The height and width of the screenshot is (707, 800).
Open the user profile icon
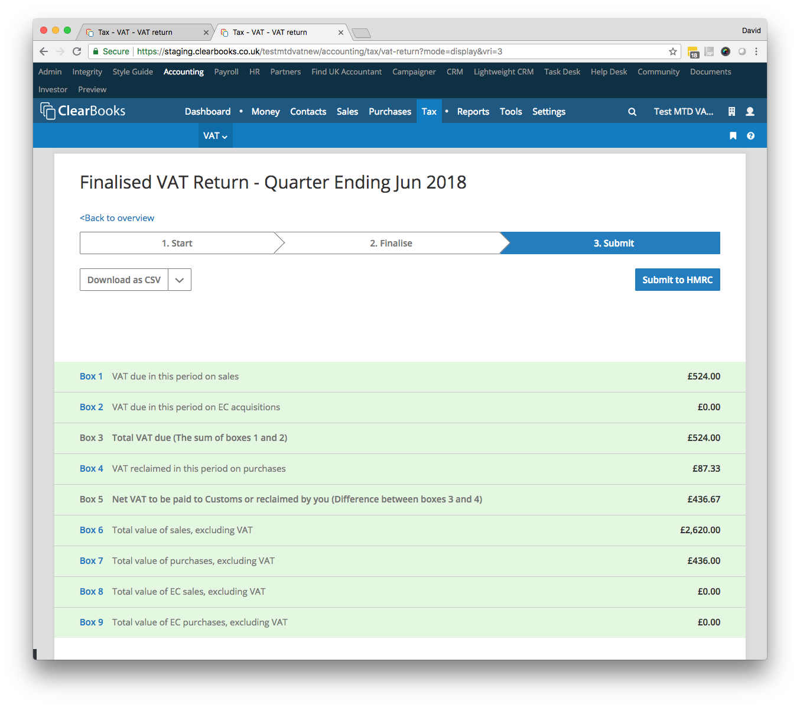coord(750,111)
